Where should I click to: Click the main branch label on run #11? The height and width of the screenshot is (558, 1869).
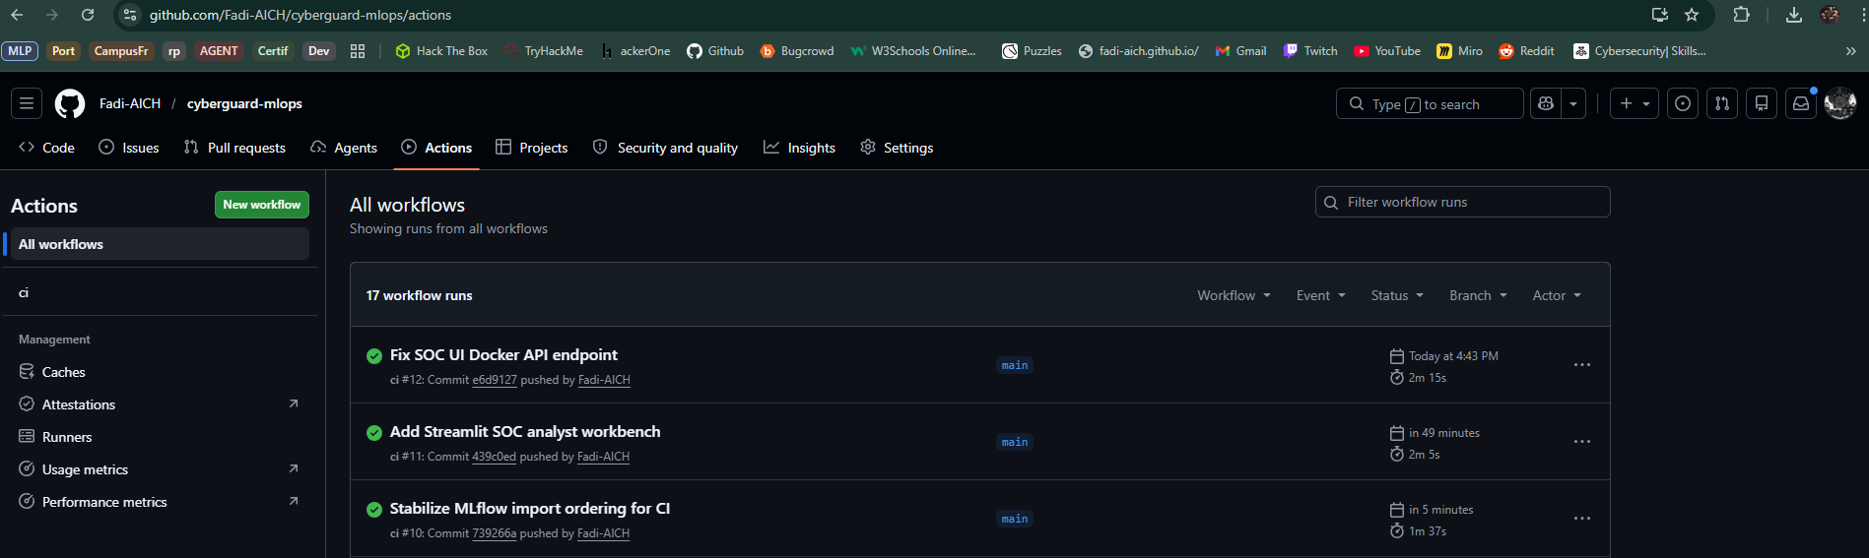tap(1015, 442)
